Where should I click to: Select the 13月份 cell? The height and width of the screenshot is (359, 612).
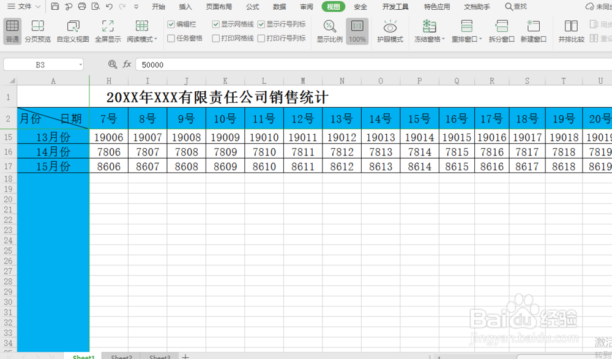[x=53, y=137]
